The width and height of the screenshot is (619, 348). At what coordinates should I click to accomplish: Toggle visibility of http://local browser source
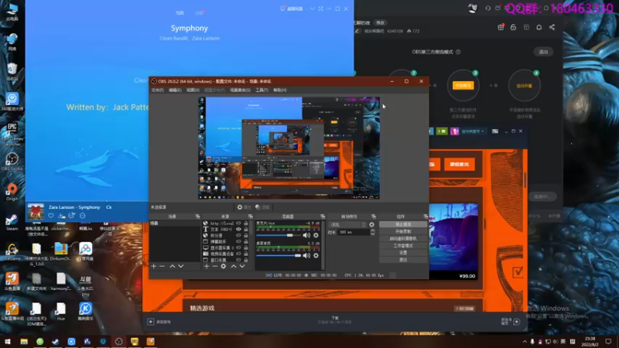[x=238, y=223]
